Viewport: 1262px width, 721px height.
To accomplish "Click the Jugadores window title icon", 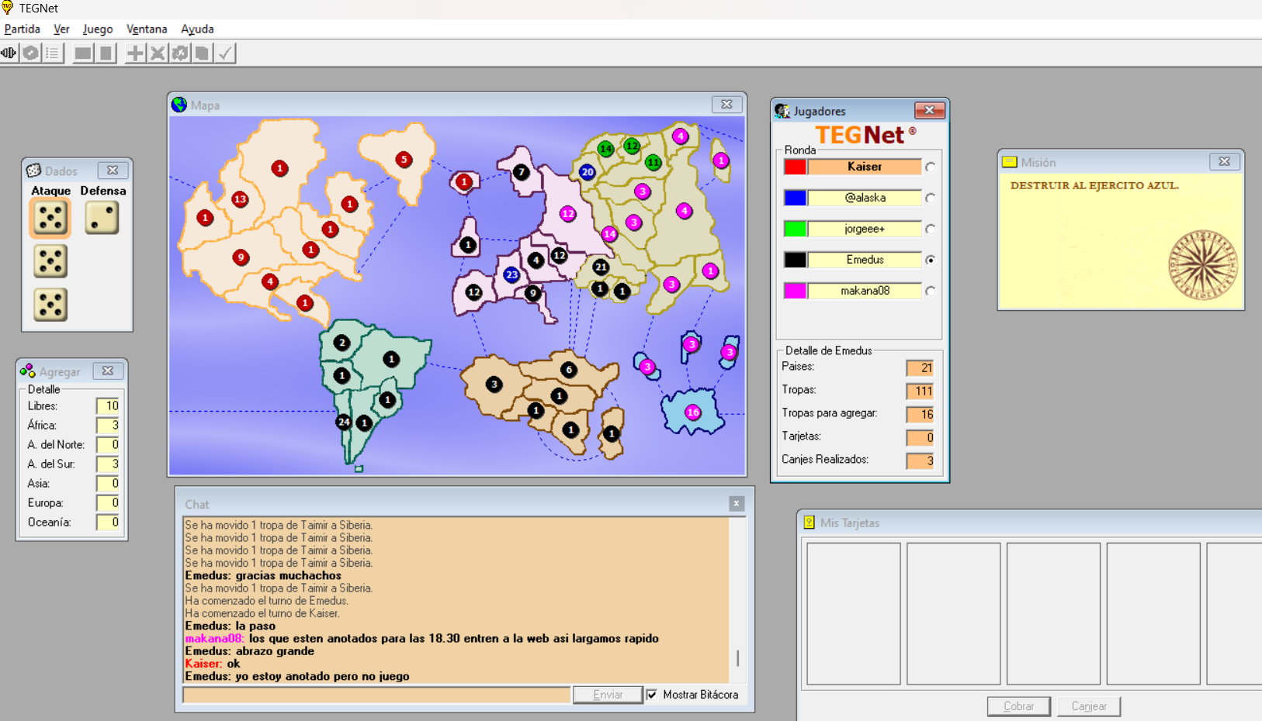I will tap(782, 111).
